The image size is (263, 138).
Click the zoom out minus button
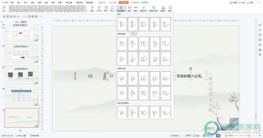[236, 135]
